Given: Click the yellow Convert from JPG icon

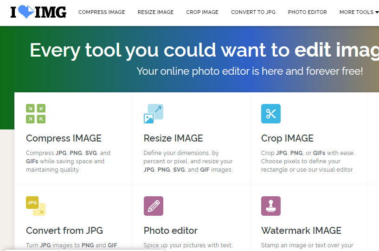Looking at the screenshot, I should pyautogui.click(x=36, y=206).
